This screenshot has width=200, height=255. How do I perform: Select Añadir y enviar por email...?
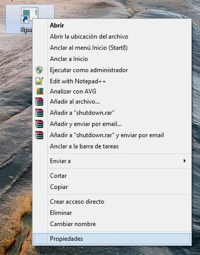point(112,124)
